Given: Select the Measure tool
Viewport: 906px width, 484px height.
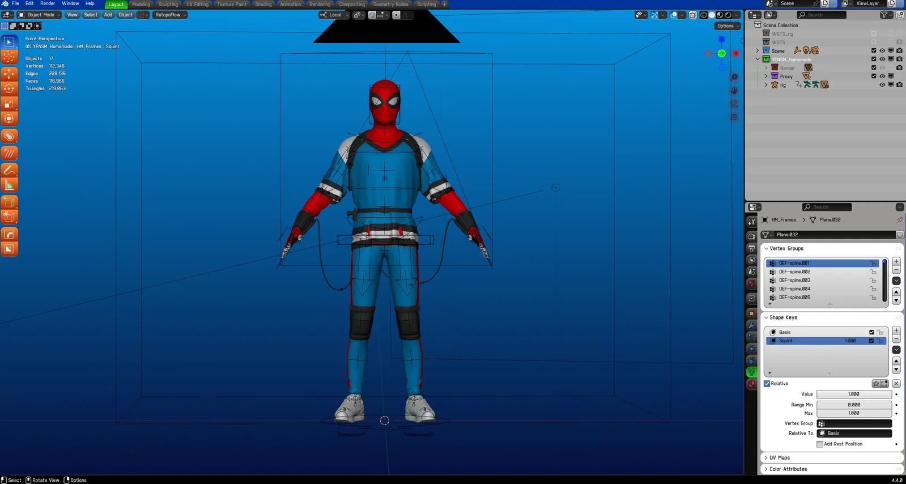Looking at the screenshot, I should 9,185.
